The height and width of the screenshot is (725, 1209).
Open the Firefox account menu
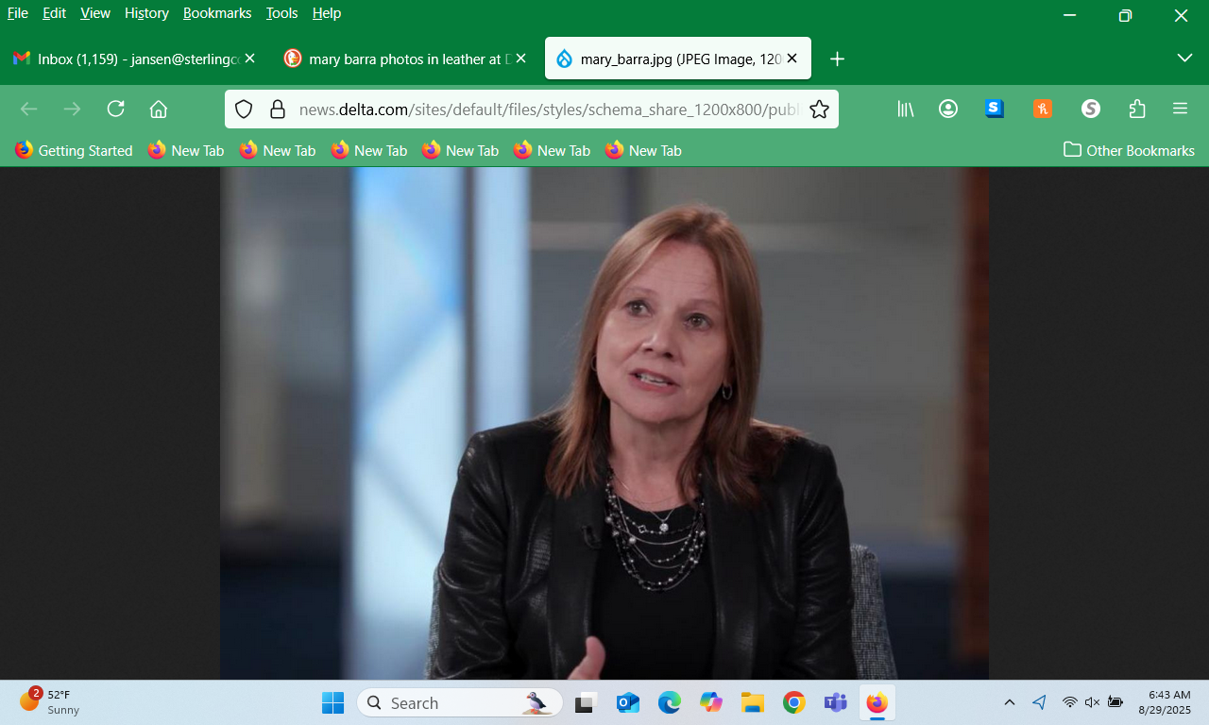click(x=948, y=109)
